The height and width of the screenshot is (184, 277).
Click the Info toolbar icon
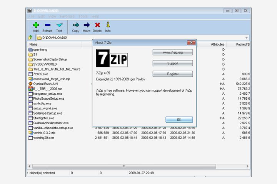[108, 25]
